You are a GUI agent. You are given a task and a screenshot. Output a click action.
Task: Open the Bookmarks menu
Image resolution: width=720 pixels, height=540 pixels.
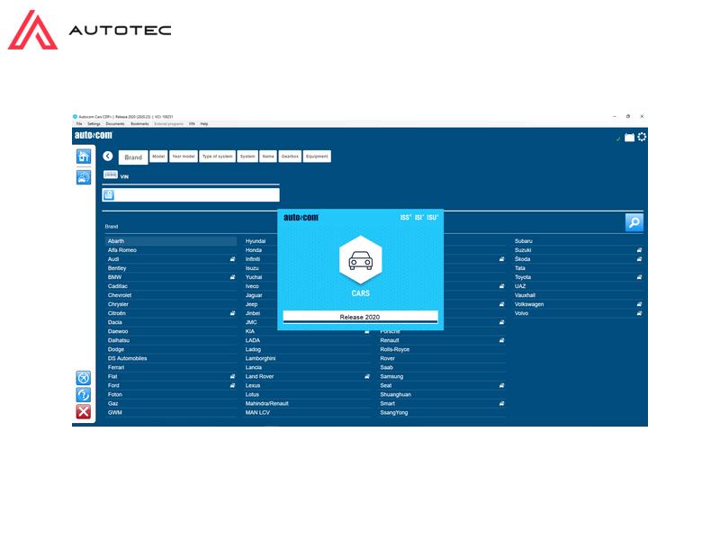tap(139, 124)
